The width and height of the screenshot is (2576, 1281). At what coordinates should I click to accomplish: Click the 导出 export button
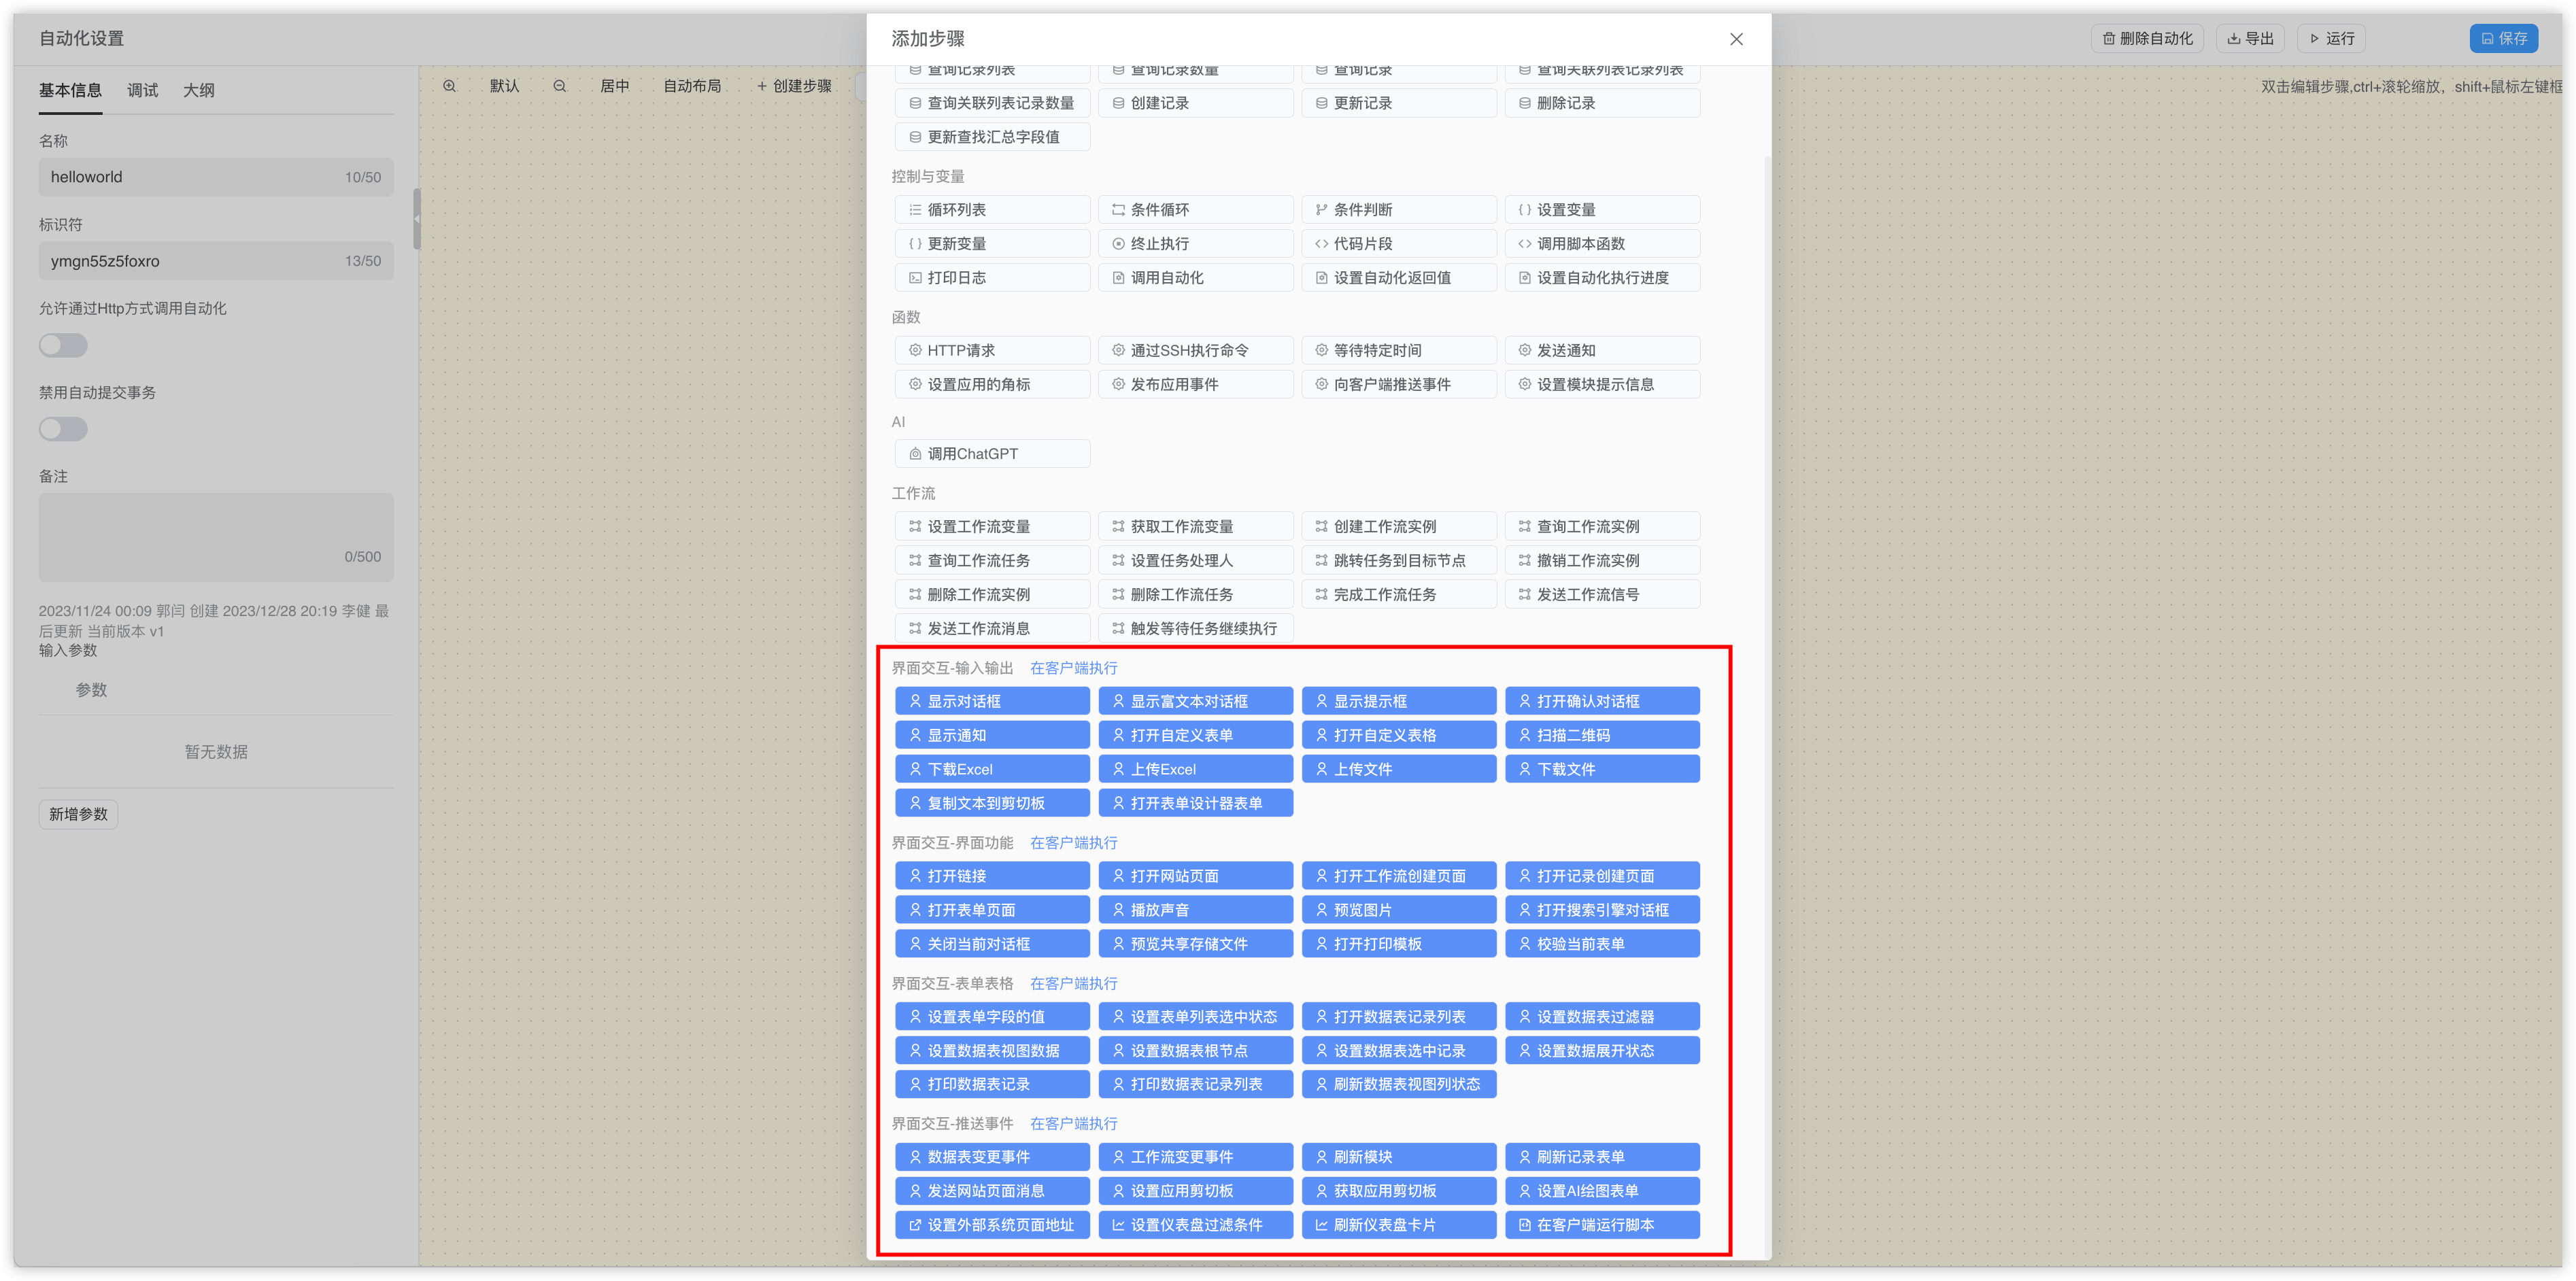click(x=2250, y=38)
